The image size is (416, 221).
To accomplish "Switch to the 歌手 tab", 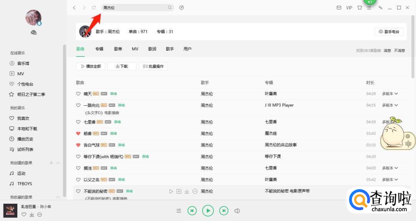I will point(170,49).
